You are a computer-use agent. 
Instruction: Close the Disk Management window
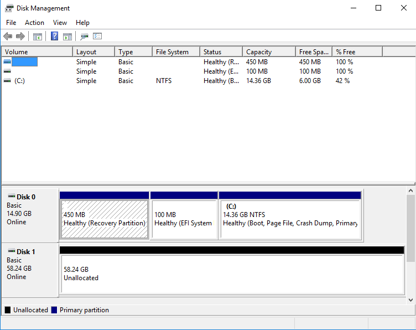tap(403, 8)
